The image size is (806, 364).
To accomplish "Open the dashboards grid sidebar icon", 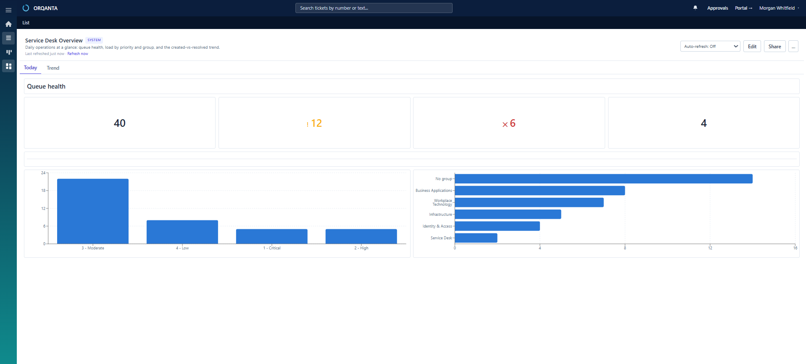I will tap(8, 66).
